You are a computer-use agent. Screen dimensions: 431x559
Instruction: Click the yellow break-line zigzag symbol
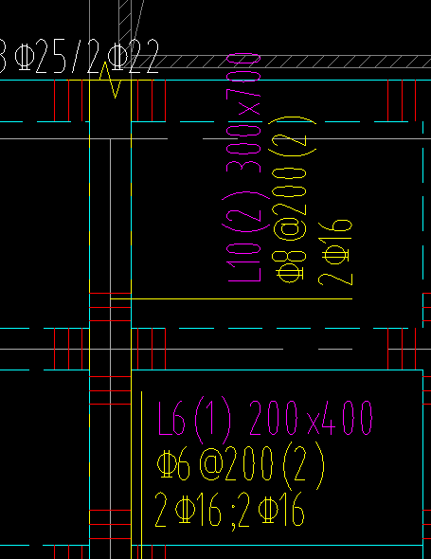click(x=110, y=81)
